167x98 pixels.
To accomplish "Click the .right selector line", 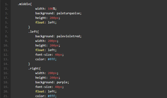I will [34, 69].
